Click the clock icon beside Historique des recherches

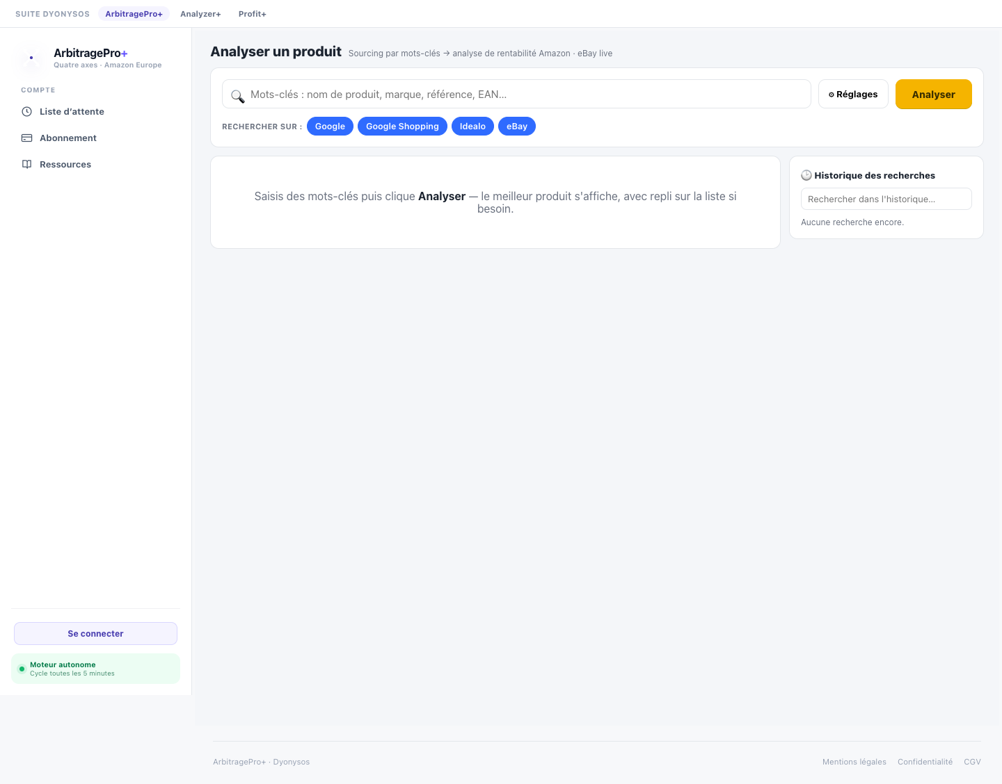pyautogui.click(x=806, y=175)
